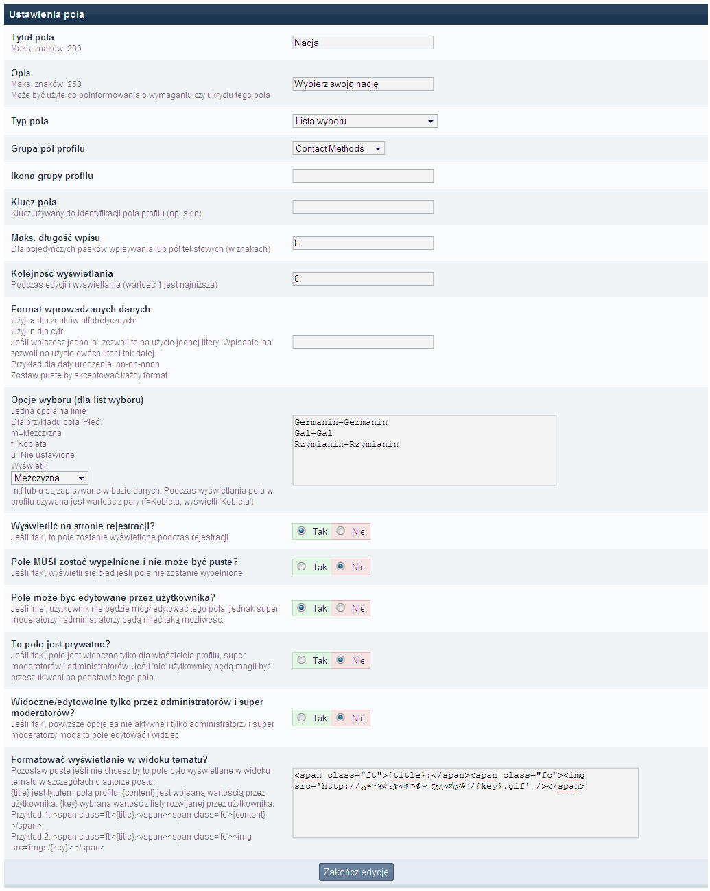Screen dimensions: 710x891
Task: Select 'Nie' for Wyświetlić na stronie rejestracji
Action: (x=341, y=531)
